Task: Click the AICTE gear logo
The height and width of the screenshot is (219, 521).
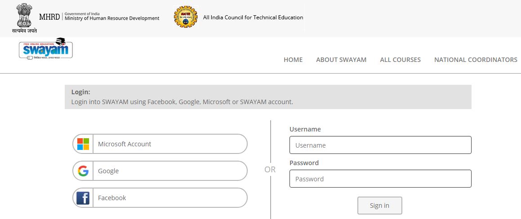Action: [x=185, y=17]
